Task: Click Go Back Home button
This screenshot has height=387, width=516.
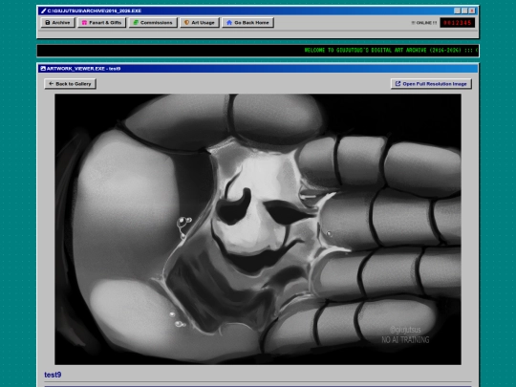Action: 247,23
